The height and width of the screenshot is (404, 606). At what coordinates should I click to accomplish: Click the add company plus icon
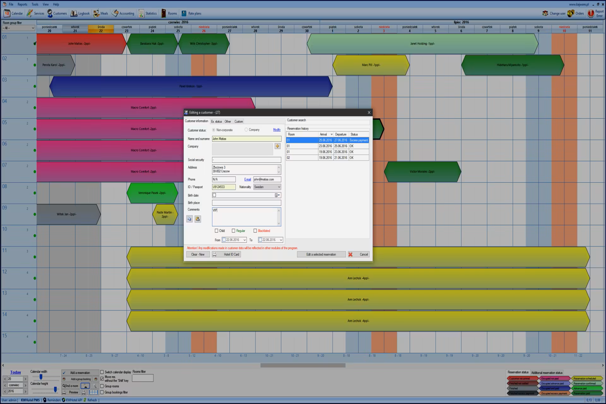(278, 146)
